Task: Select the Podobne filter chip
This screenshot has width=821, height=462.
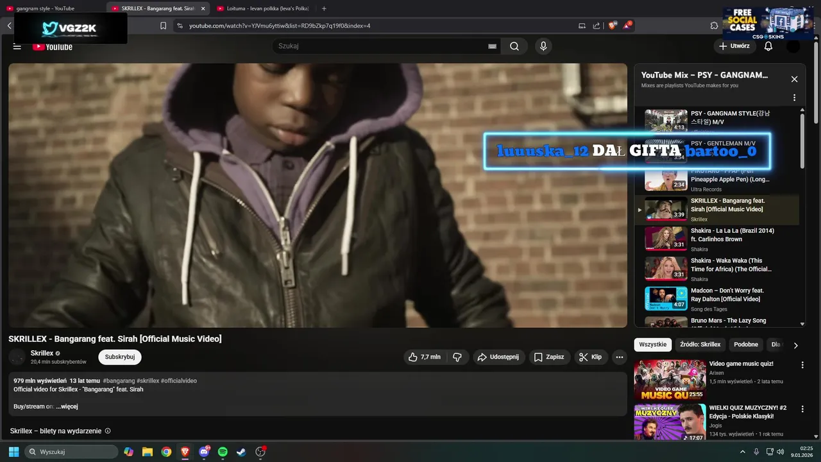Action: [746, 345]
